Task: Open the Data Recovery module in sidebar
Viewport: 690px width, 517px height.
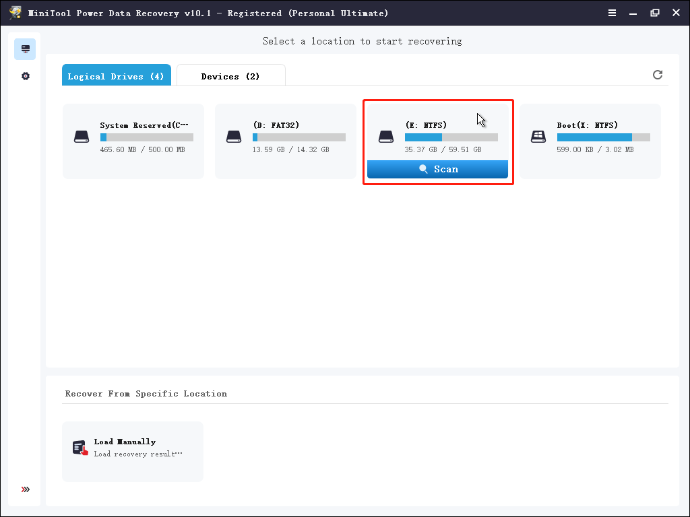Action: (x=25, y=48)
